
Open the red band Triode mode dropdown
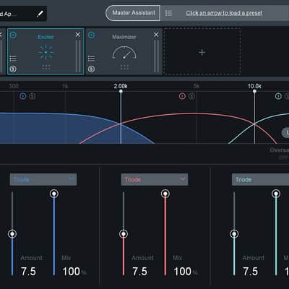click(155, 179)
